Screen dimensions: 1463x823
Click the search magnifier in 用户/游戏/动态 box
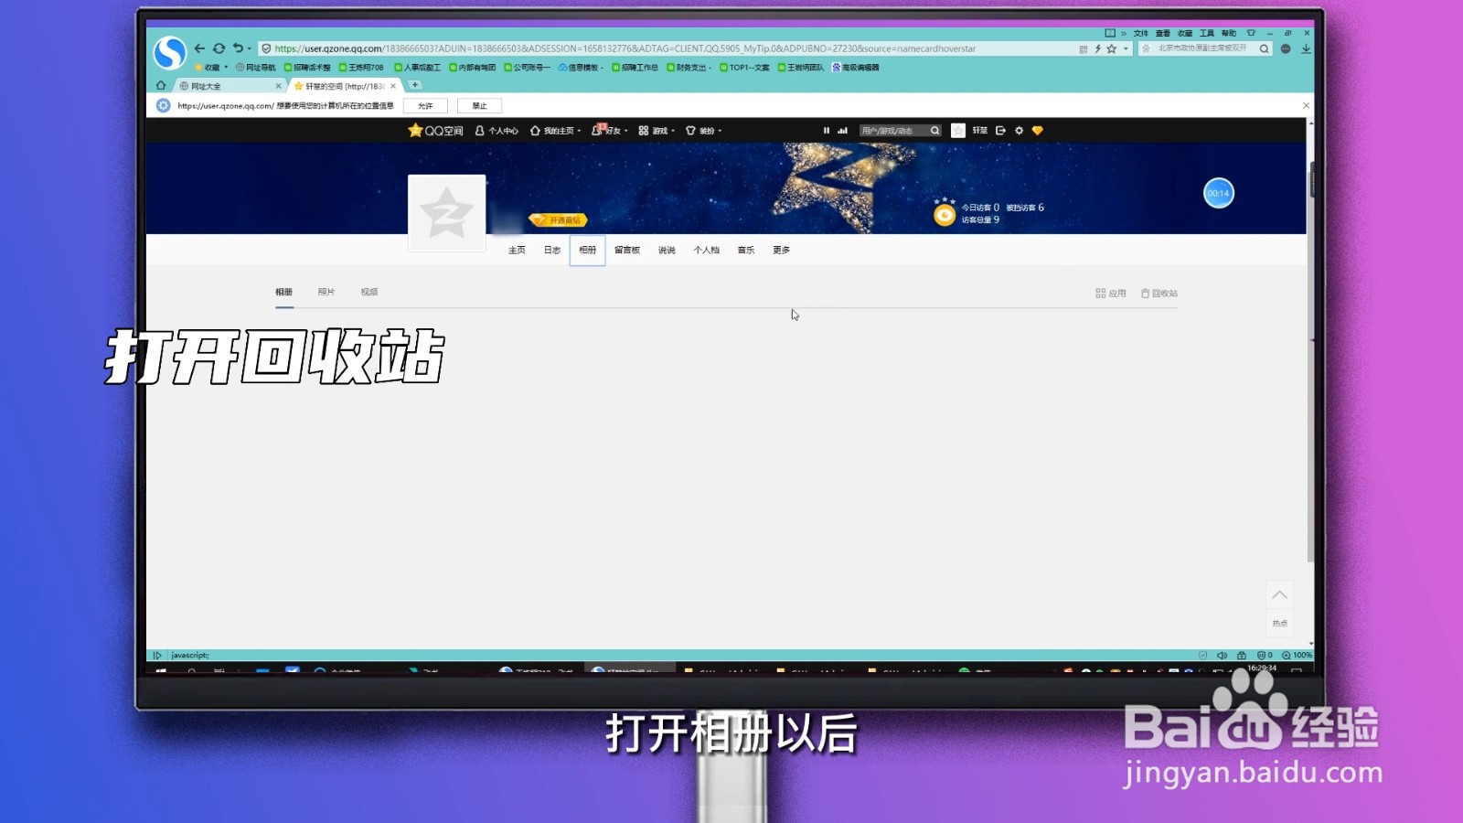pos(934,130)
